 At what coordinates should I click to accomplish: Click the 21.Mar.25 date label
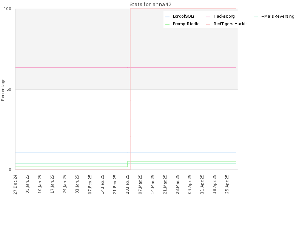point(165,184)
